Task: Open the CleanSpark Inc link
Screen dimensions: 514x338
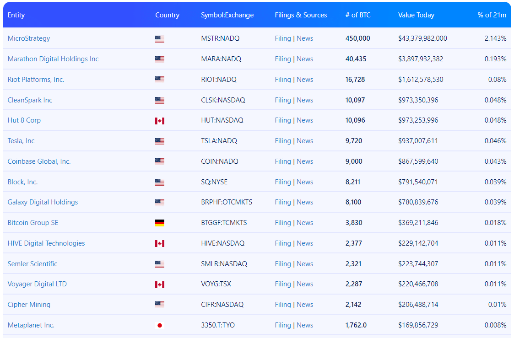Action: coord(30,100)
